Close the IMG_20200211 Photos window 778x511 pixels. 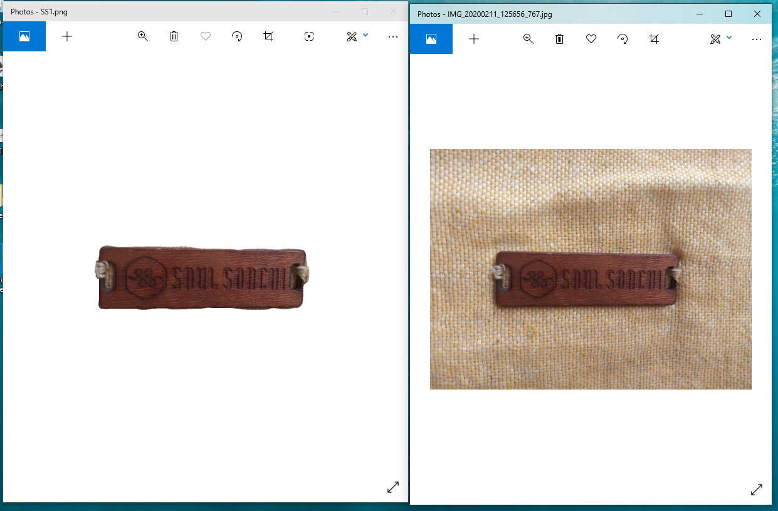coord(757,14)
